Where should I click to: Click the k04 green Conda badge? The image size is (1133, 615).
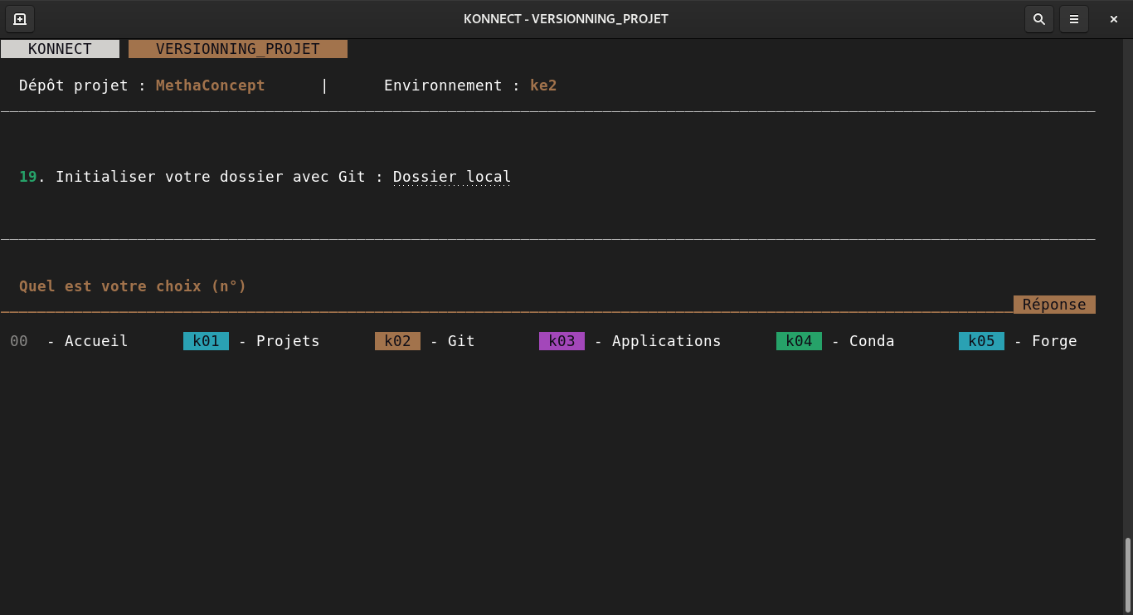coord(799,341)
